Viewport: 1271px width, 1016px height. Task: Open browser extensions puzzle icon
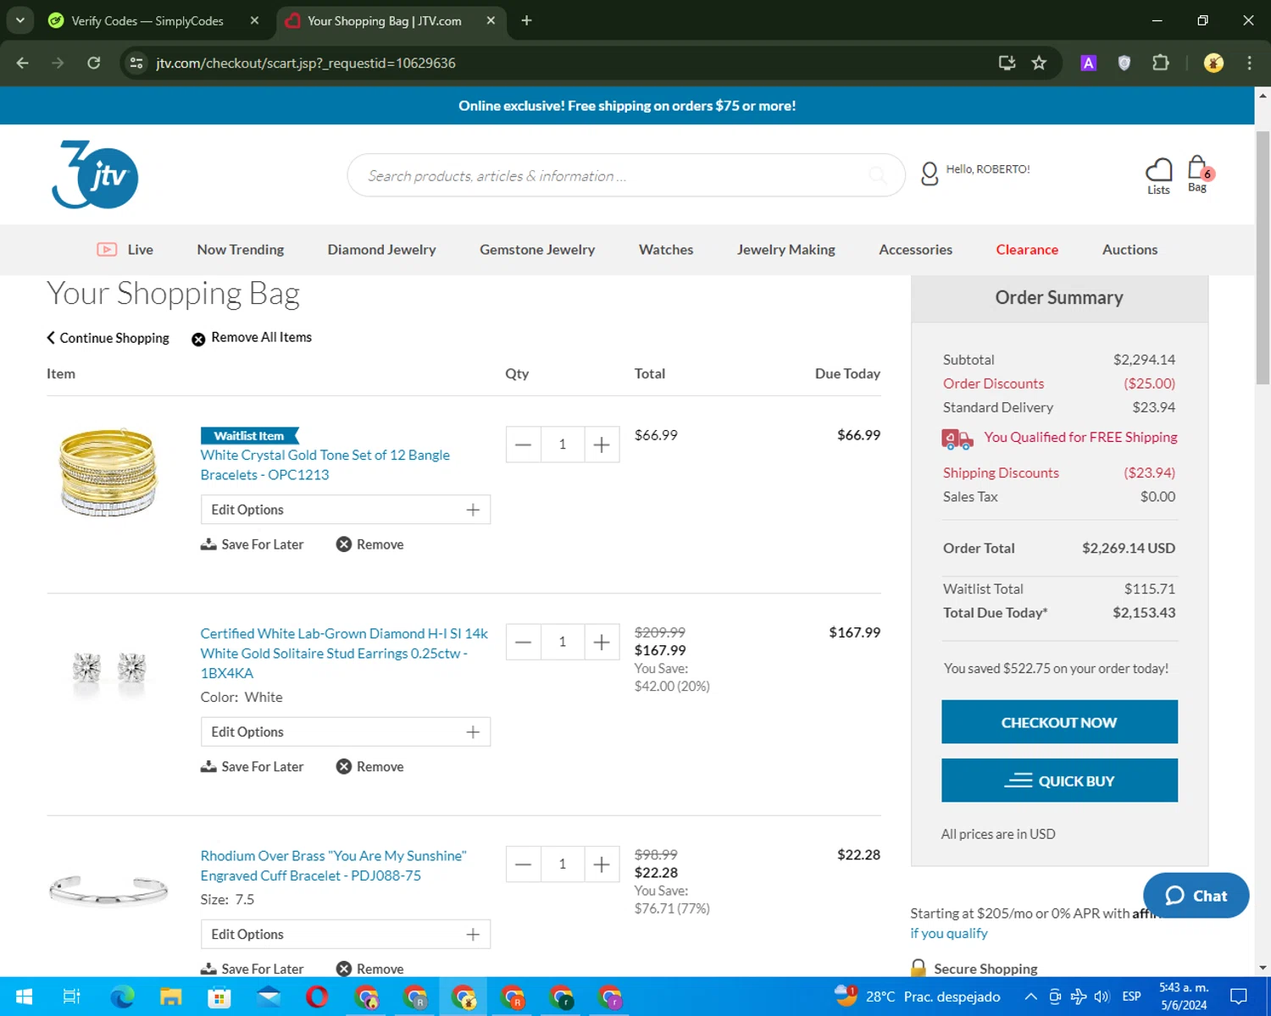(1161, 63)
